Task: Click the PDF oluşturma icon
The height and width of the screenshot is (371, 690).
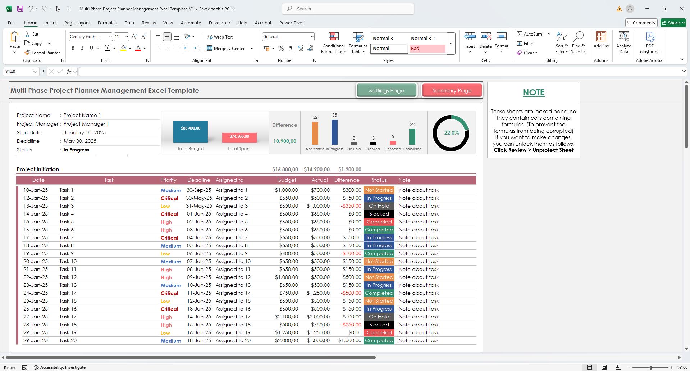Action: coord(650,43)
